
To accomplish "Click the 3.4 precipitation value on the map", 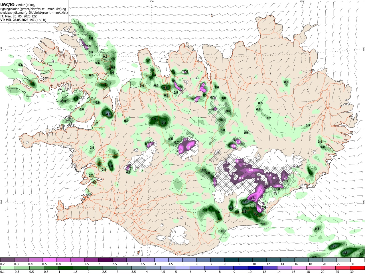I will tap(231, 208).
